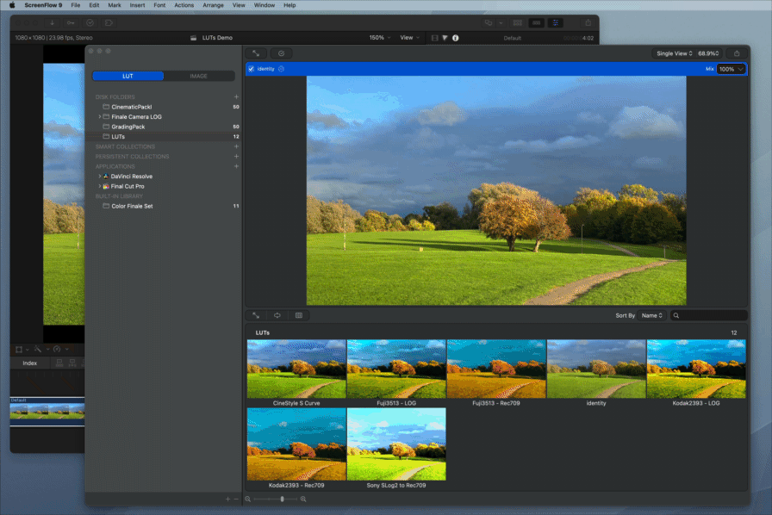Click the expand viewer arrows icon
The width and height of the screenshot is (772, 515).
point(256,53)
